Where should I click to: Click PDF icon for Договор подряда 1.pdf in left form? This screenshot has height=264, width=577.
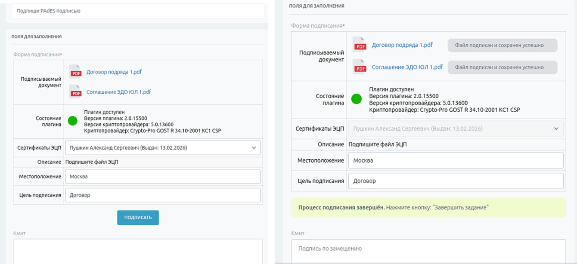tap(75, 72)
